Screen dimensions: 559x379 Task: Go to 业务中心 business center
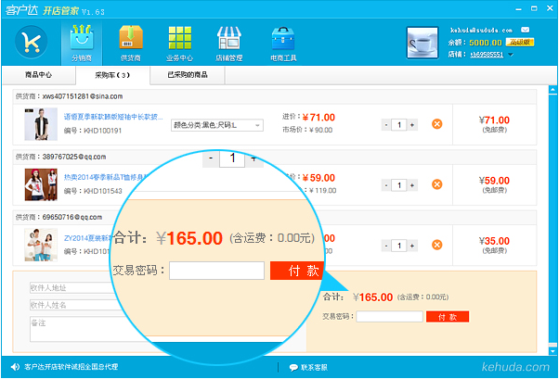point(180,43)
